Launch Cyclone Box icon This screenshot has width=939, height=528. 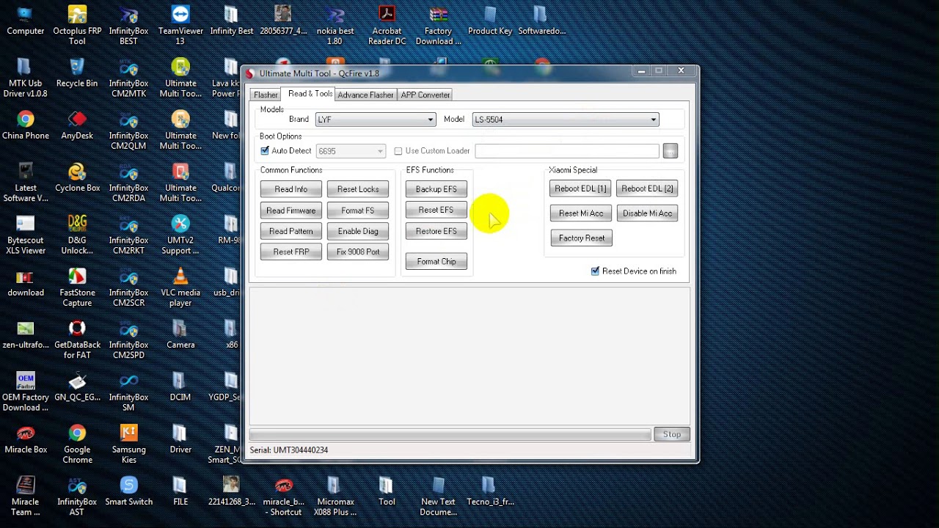point(77,177)
